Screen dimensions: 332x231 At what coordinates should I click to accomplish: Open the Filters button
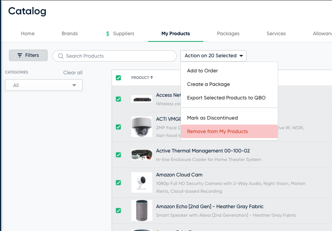28,55
